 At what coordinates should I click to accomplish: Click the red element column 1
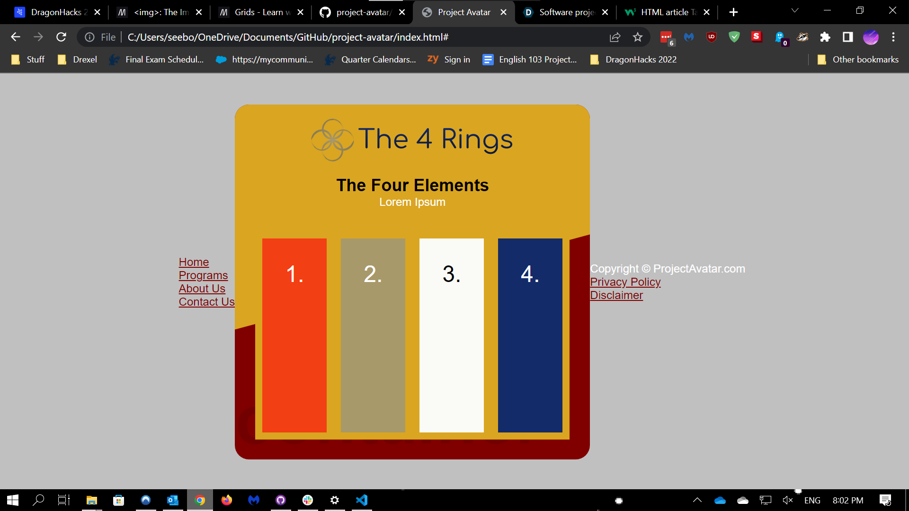[x=294, y=335]
